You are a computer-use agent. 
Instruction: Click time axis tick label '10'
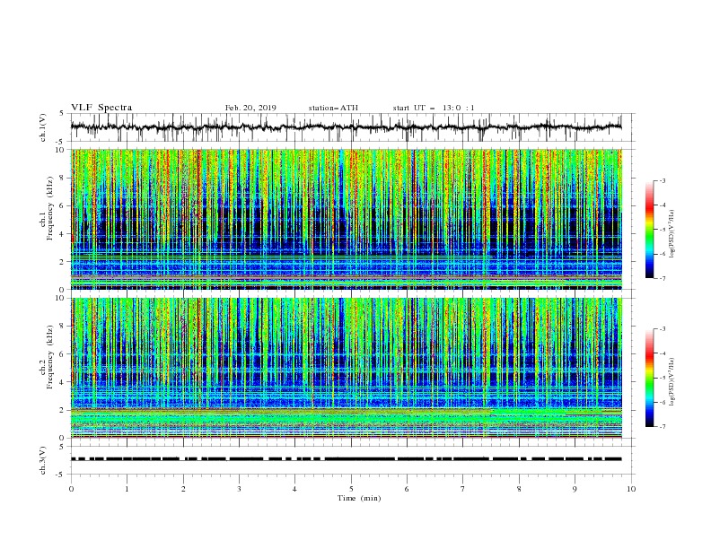point(631,489)
